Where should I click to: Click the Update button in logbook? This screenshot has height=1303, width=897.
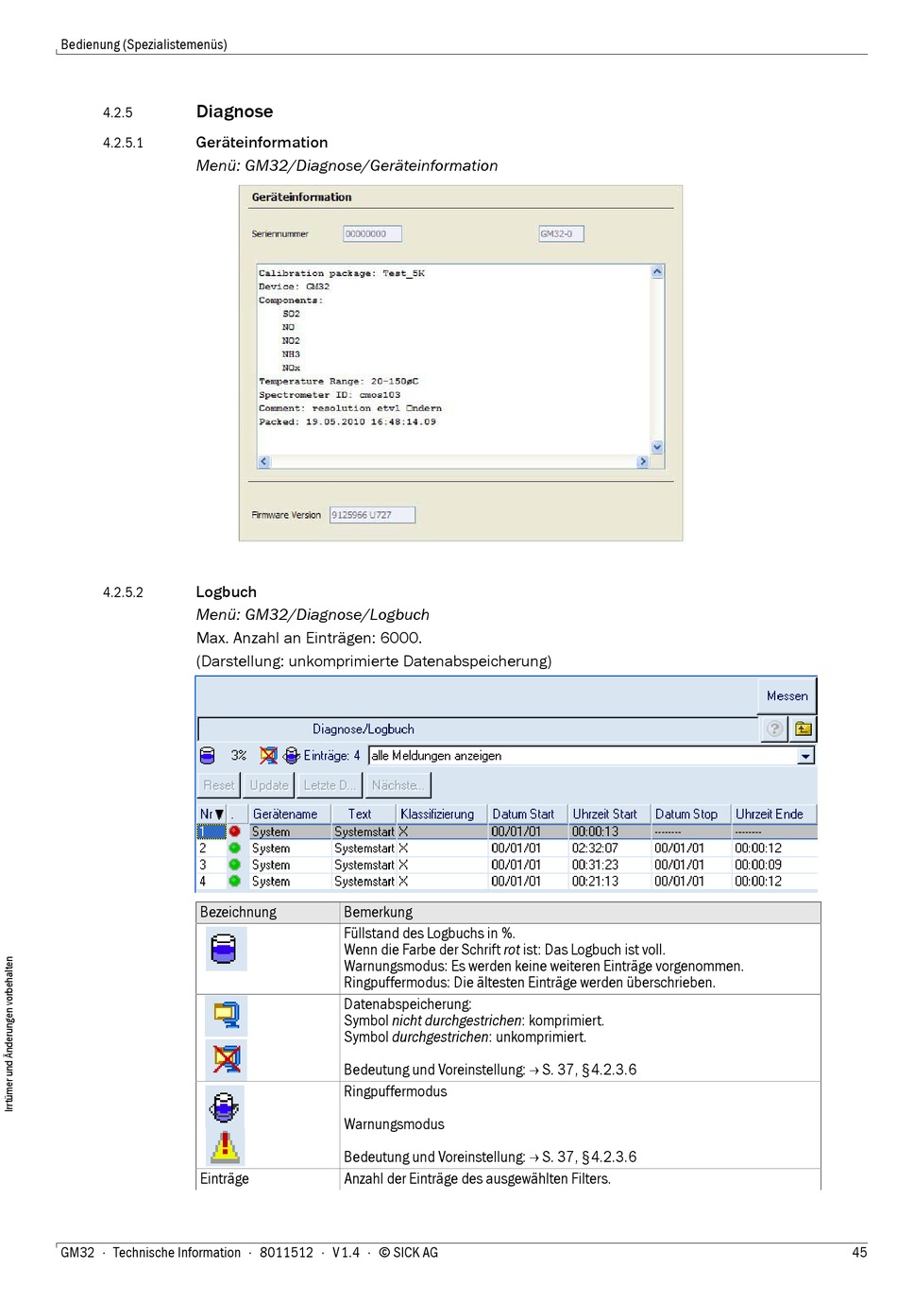point(269,785)
